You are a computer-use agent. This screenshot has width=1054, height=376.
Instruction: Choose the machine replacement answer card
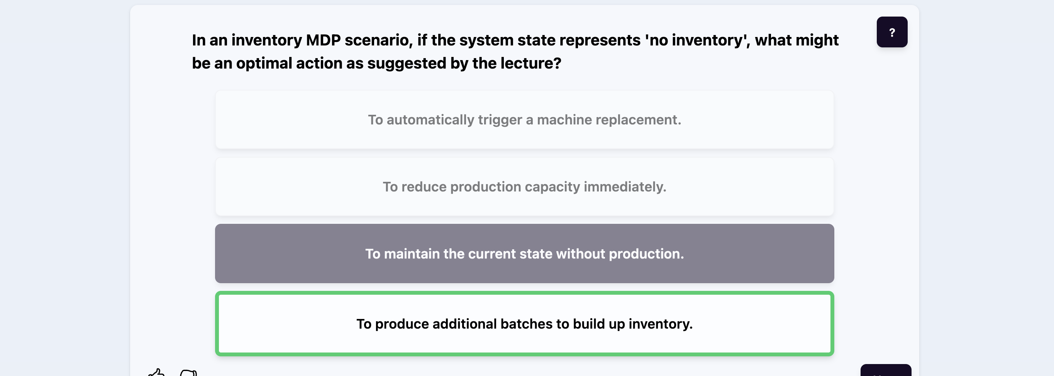click(x=524, y=119)
